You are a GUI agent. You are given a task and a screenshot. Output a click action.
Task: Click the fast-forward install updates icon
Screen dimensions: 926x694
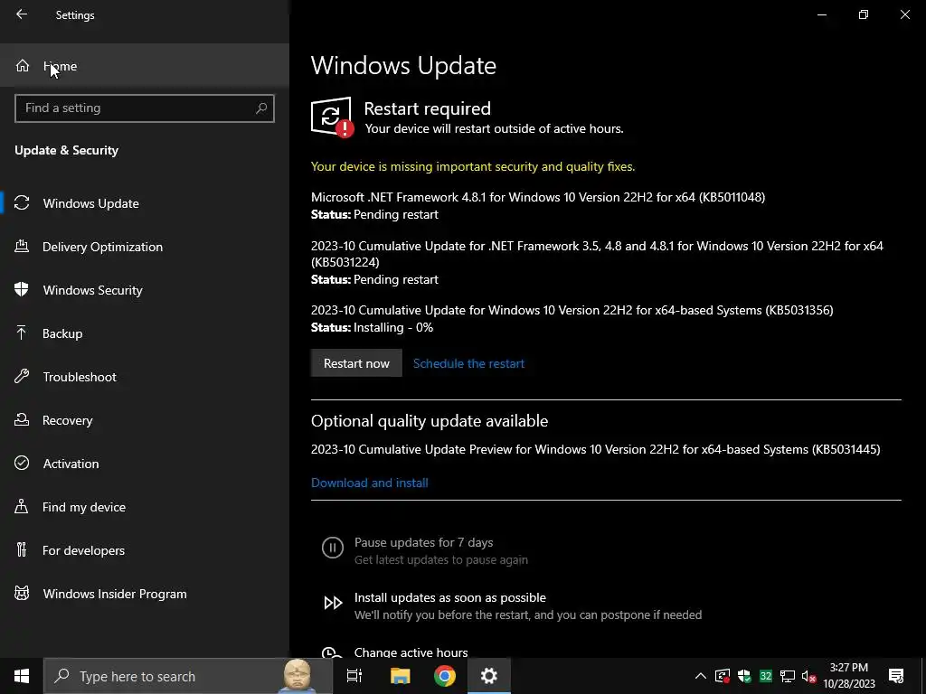(333, 603)
